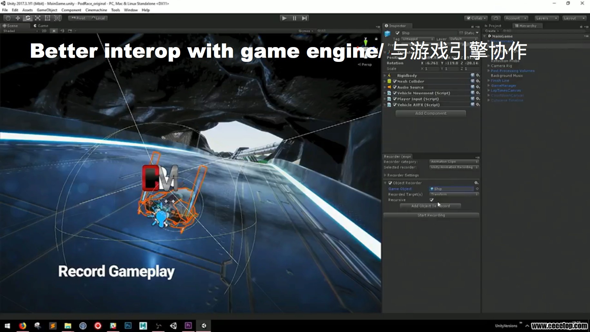This screenshot has height=332, width=590.
Task: Open the Collab dropdown
Action: (x=476, y=18)
